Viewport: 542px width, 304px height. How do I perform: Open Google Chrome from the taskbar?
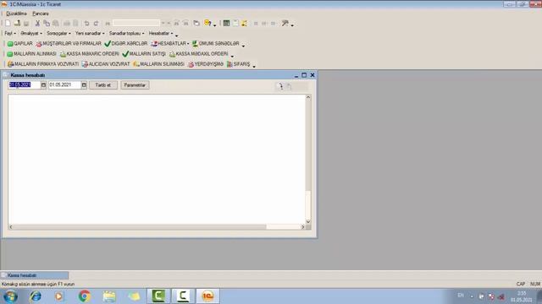pyautogui.click(x=85, y=296)
